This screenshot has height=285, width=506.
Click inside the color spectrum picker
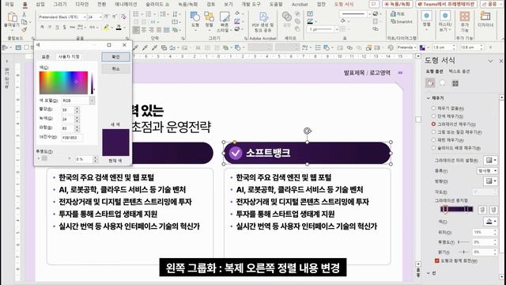pos(63,82)
